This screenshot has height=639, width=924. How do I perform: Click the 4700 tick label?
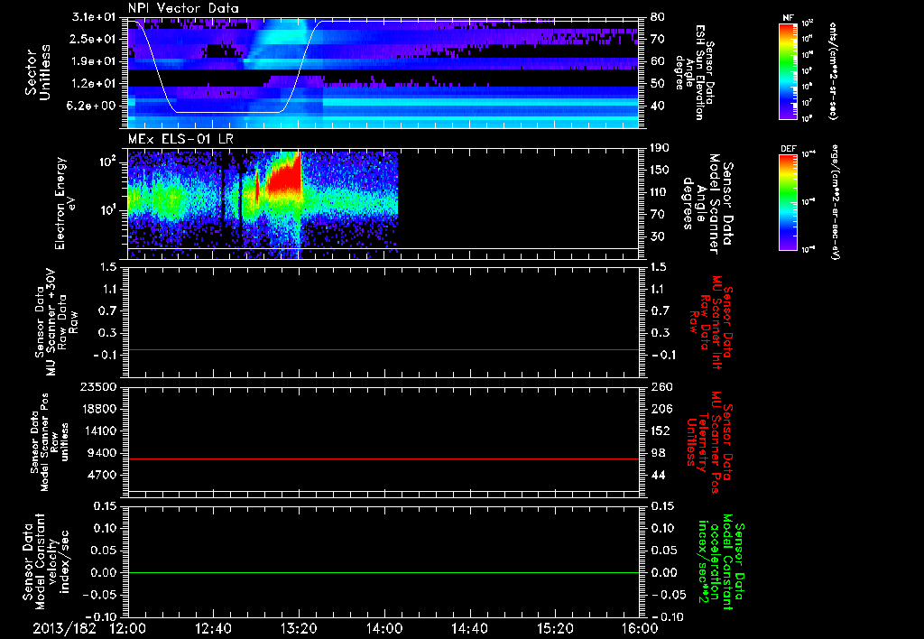point(103,475)
